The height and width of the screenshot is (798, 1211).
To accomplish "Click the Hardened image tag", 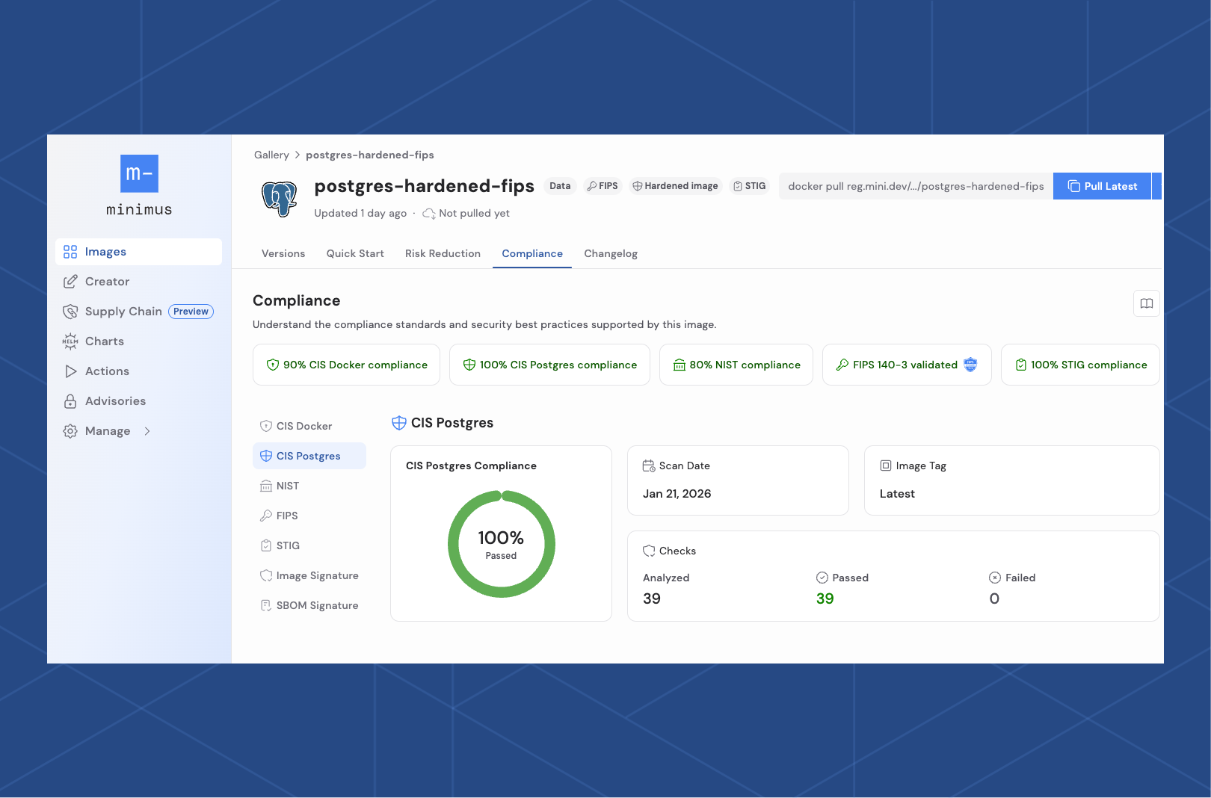I will 675,186.
